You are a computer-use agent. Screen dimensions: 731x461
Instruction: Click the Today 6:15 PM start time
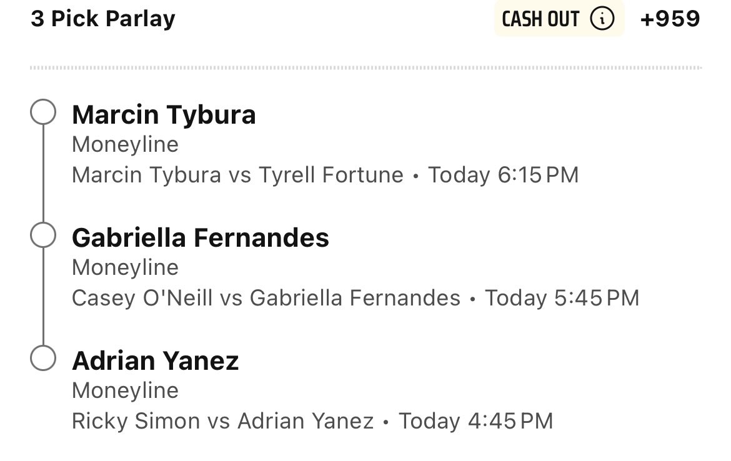click(503, 175)
